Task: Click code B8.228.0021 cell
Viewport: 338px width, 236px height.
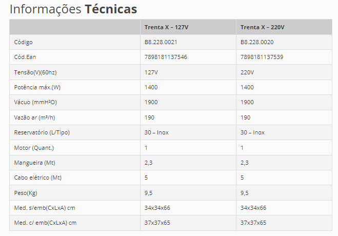Action: coord(161,42)
